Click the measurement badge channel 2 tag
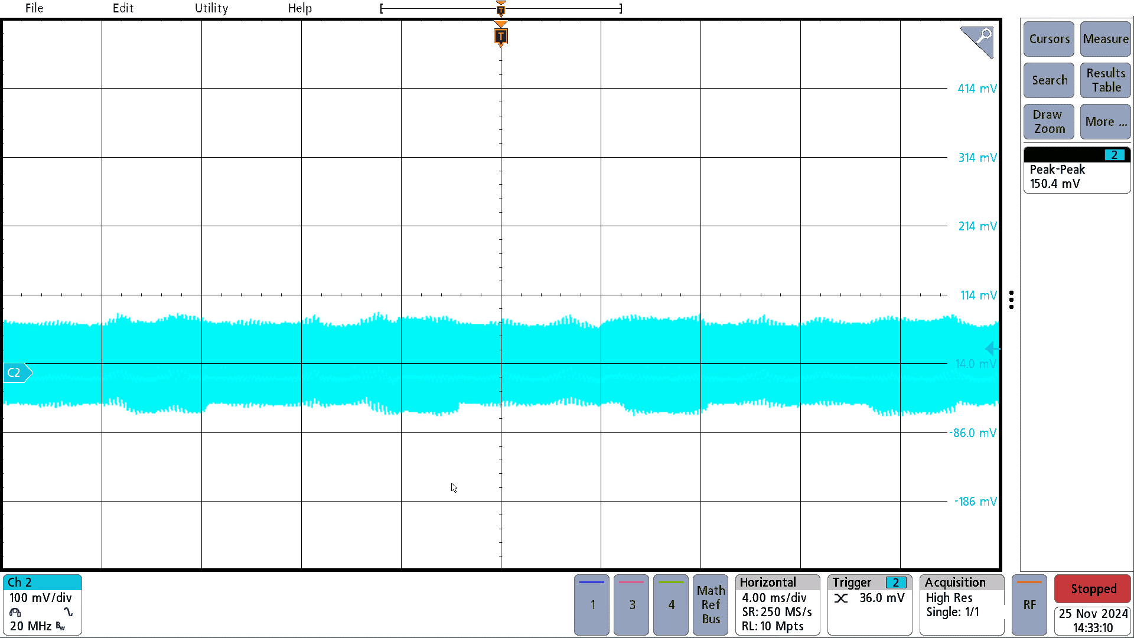 1115,155
